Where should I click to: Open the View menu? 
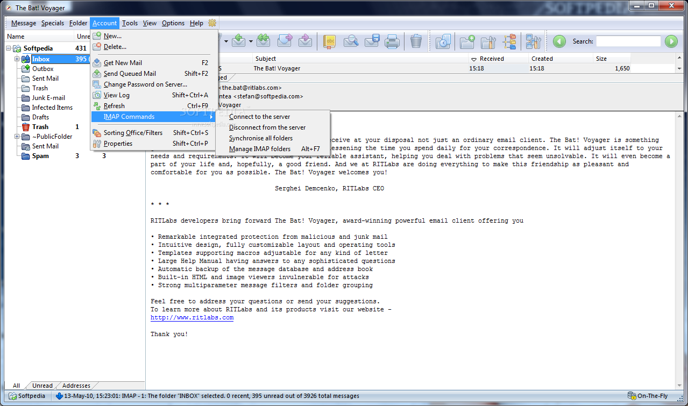click(x=150, y=23)
